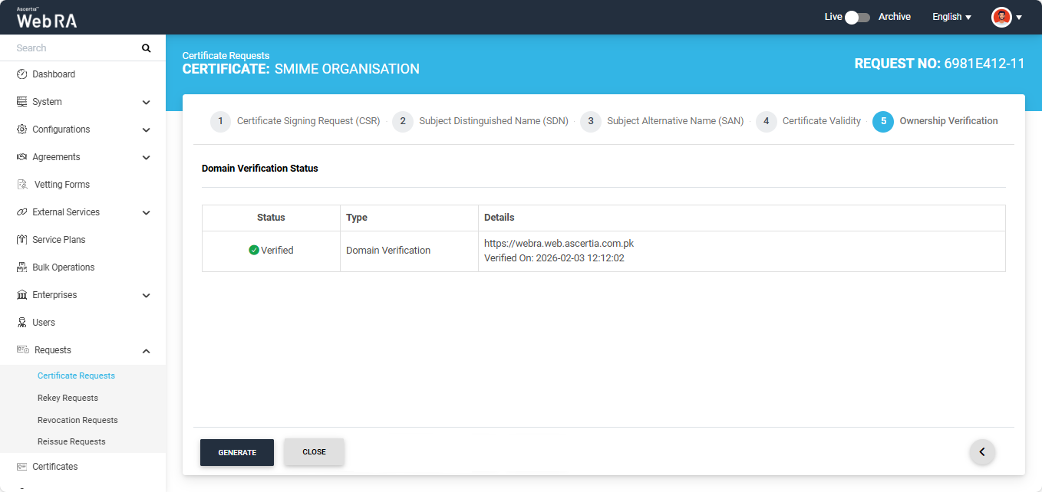Screen dimensions: 1042x492
Task: Click the search magnifier icon in sidebar
Action: 146,48
